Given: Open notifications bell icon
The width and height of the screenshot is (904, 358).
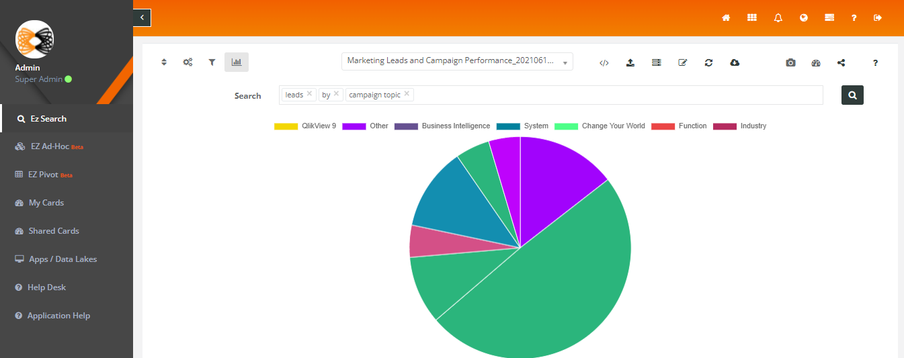Looking at the screenshot, I should click(x=778, y=18).
